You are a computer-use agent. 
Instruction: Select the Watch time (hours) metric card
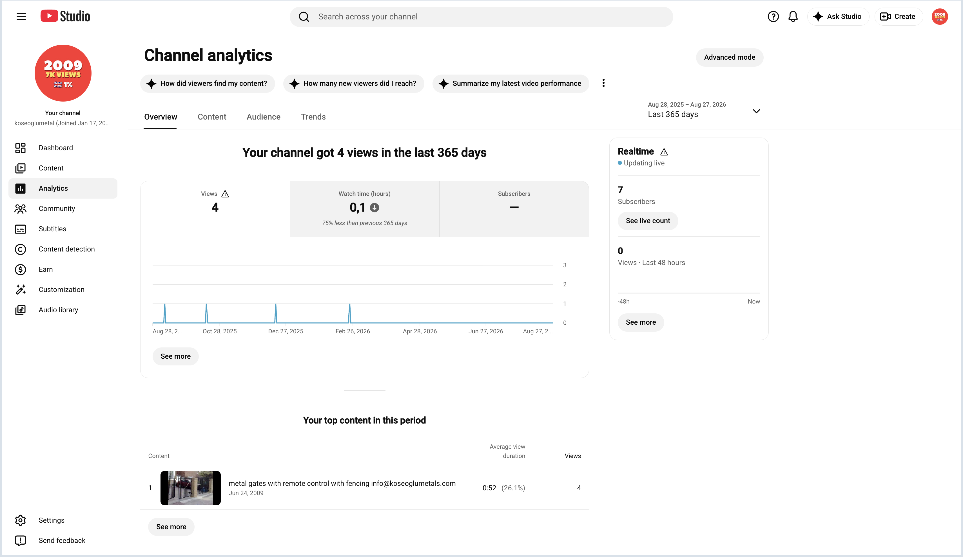365,209
